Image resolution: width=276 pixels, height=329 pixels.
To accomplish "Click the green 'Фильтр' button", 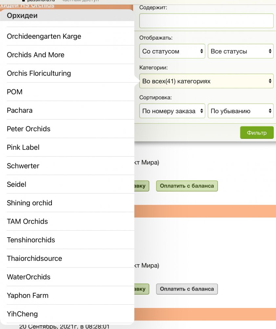I will coord(257,133).
